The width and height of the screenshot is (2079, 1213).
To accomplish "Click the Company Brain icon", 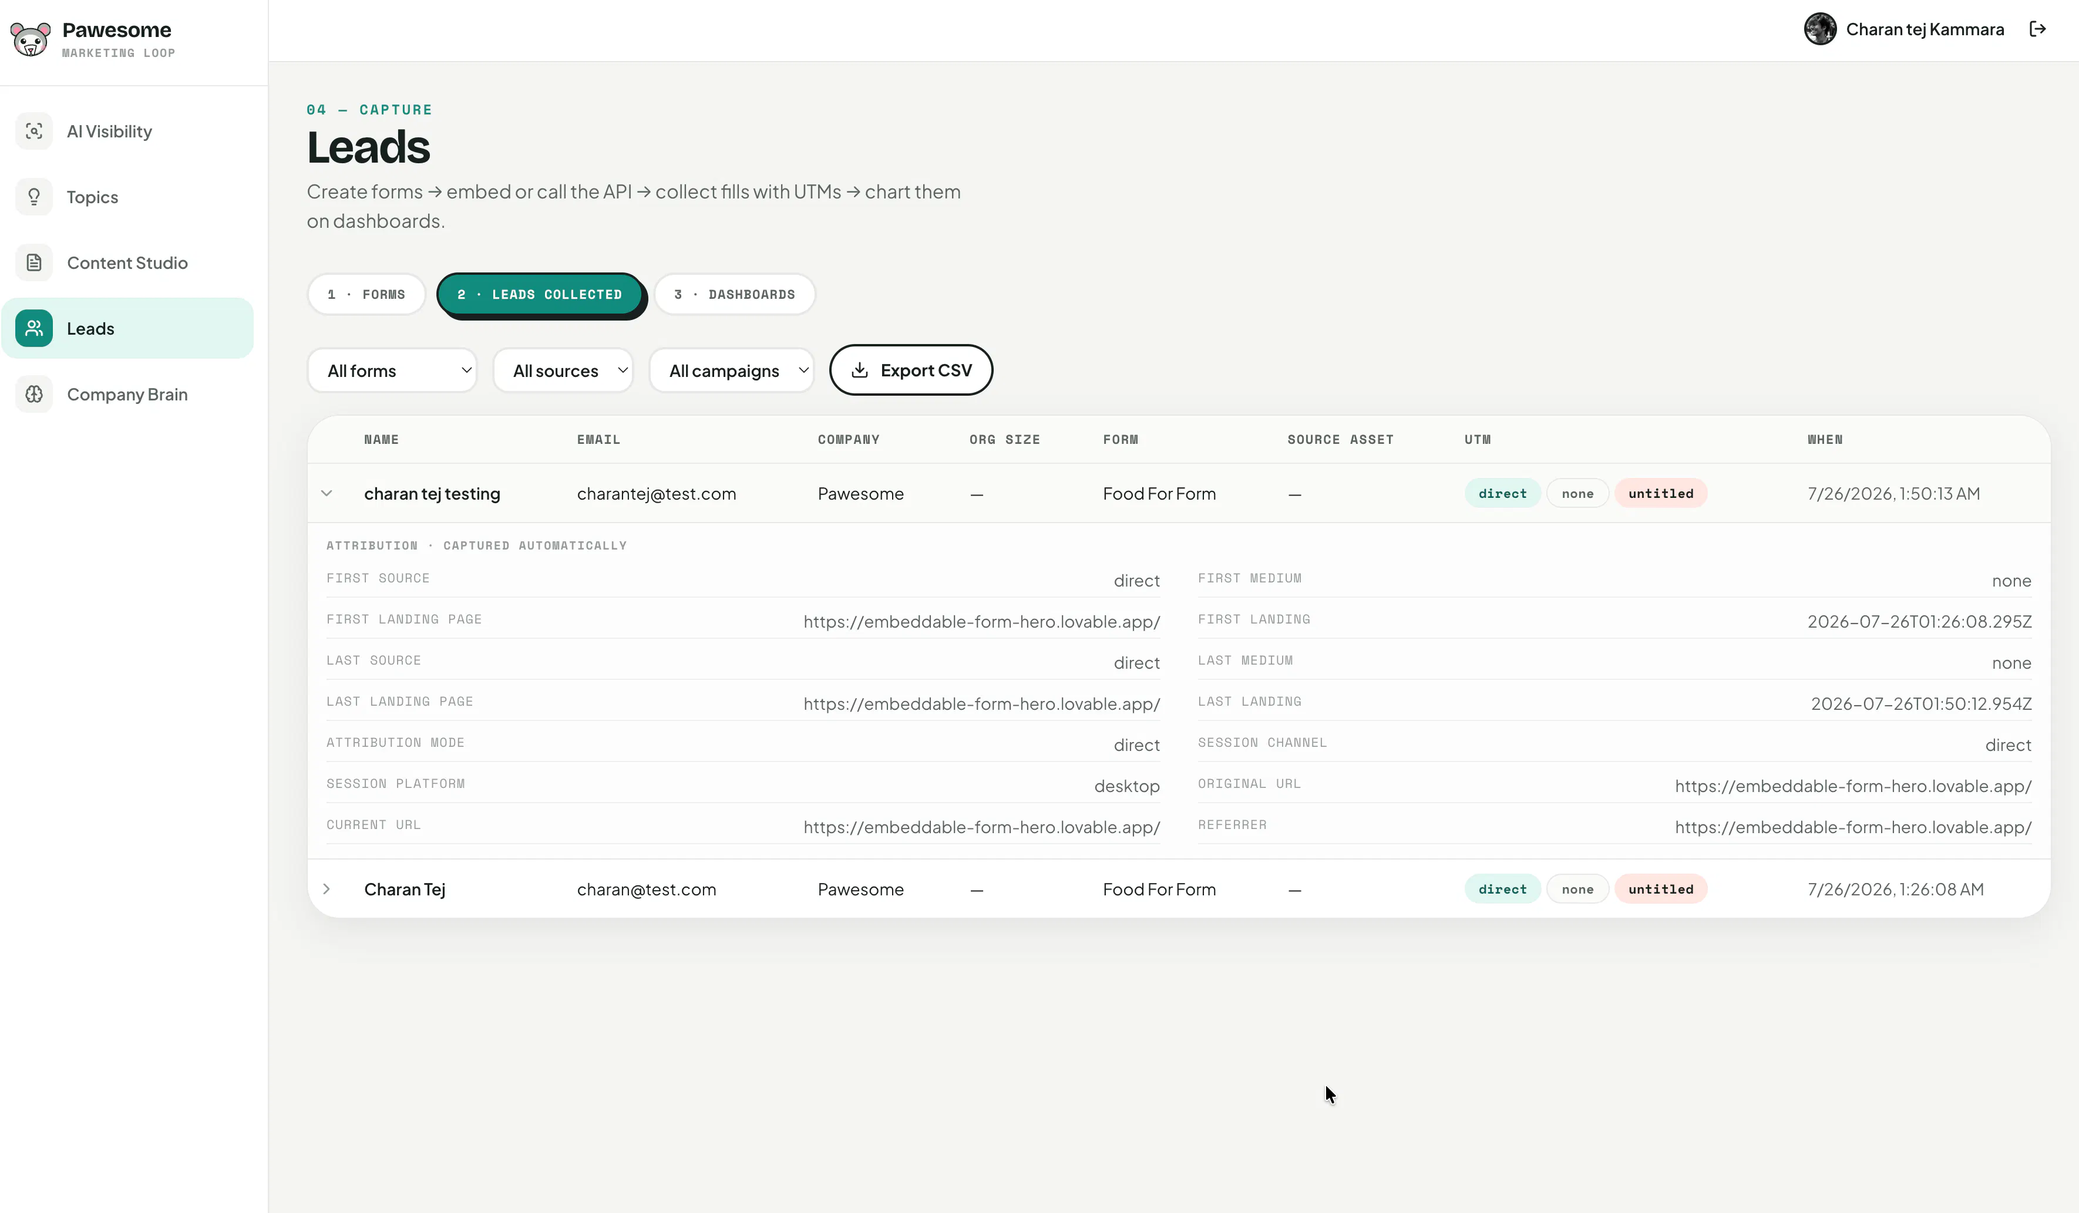I will (x=34, y=394).
